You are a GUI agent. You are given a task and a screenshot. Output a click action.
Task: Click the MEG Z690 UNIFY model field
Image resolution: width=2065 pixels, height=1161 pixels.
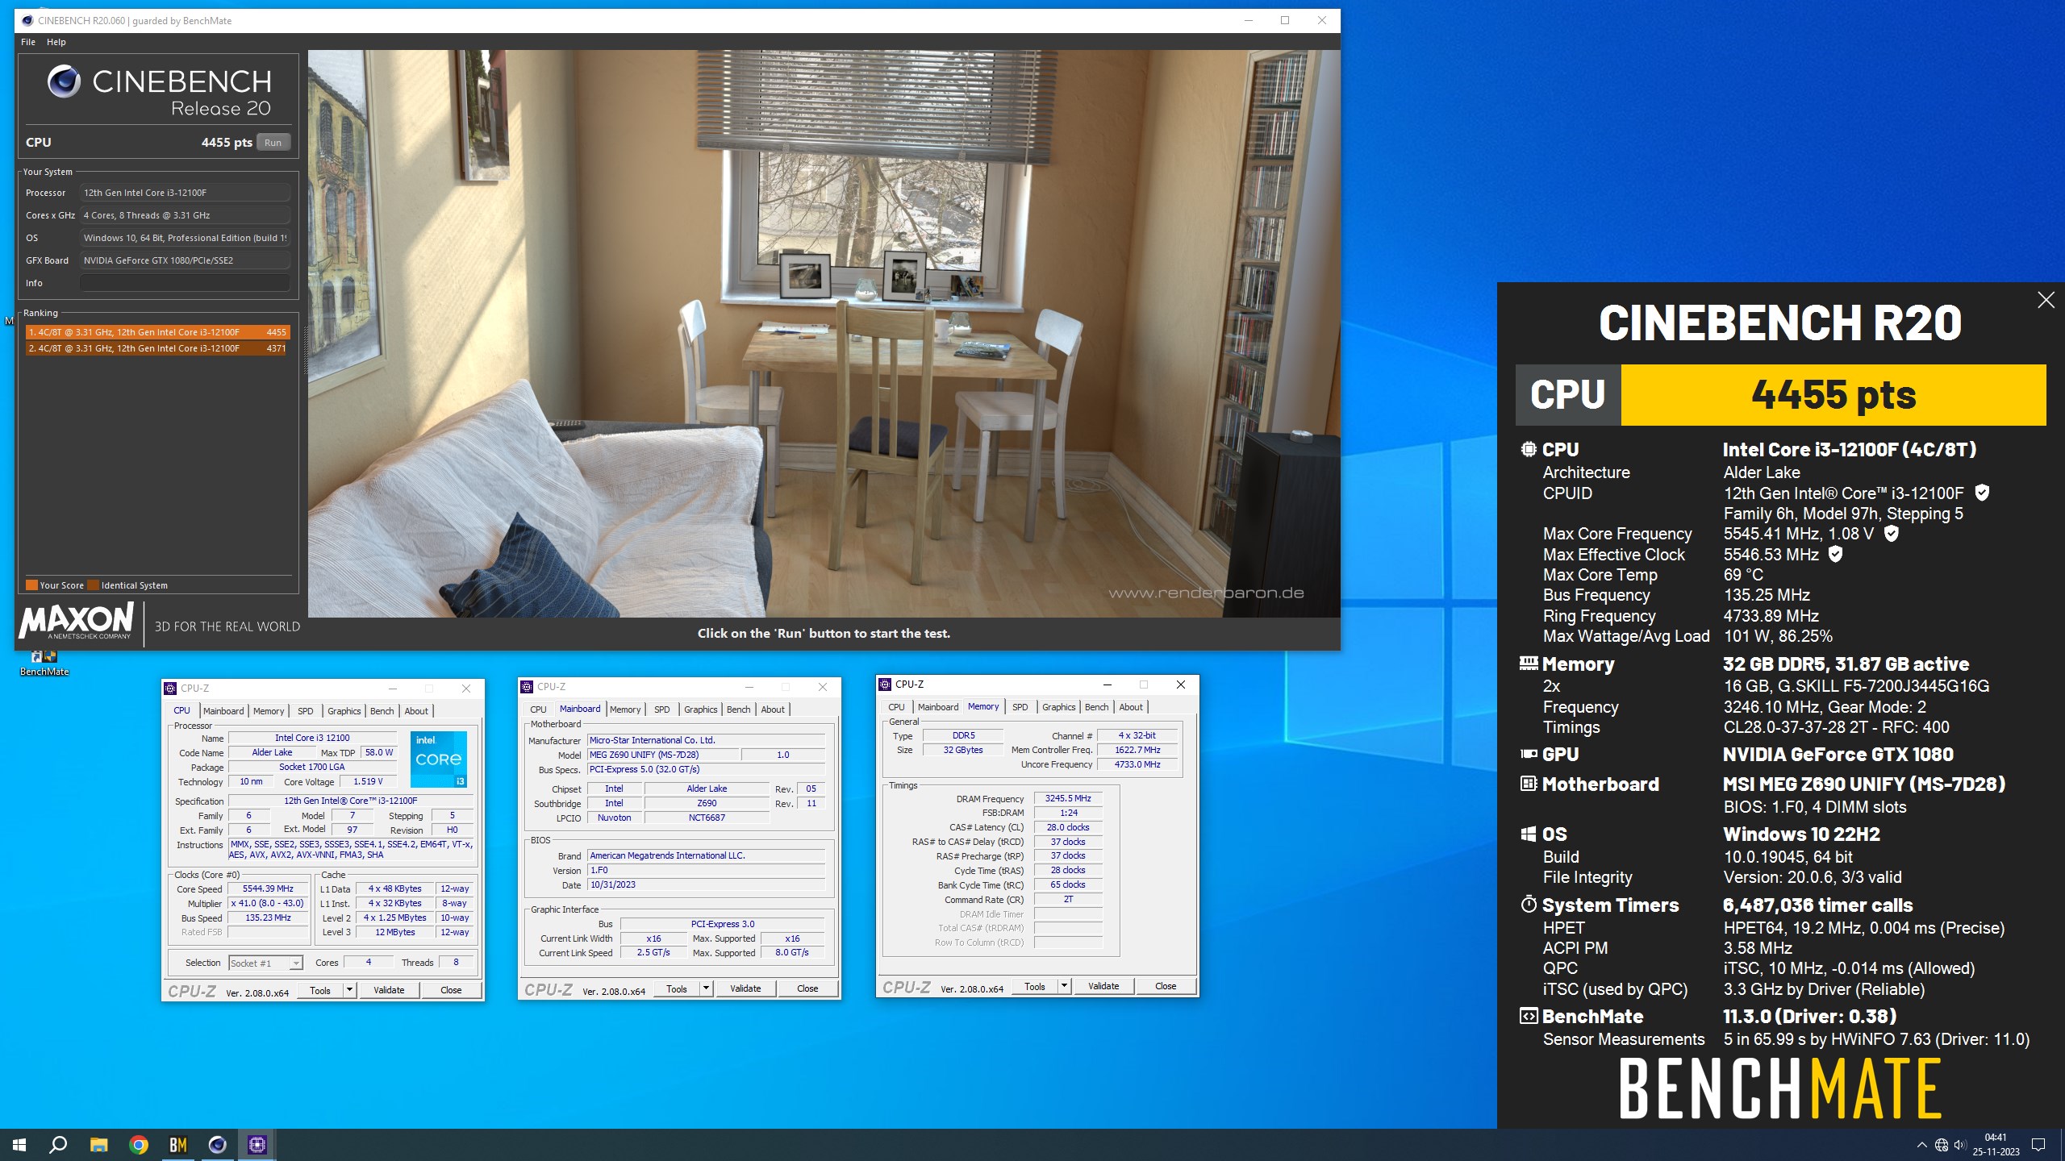[662, 755]
